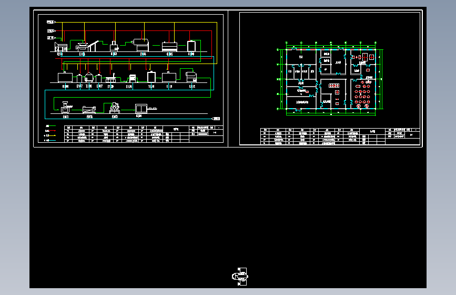456x295 pixels.
Task: Click the process flow sheet title block table
Action: pyautogui.click(x=144, y=134)
